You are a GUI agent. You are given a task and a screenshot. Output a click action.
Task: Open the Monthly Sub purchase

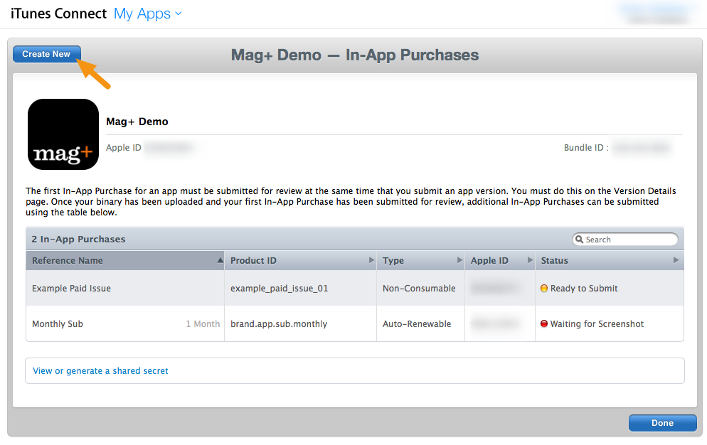pyautogui.click(x=58, y=323)
